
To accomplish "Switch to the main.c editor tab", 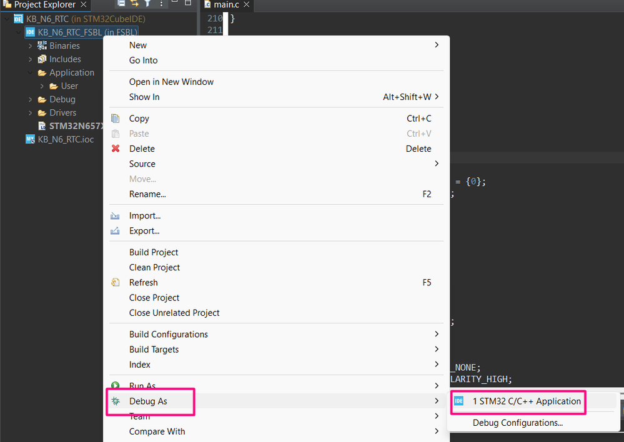I will pyautogui.click(x=227, y=5).
